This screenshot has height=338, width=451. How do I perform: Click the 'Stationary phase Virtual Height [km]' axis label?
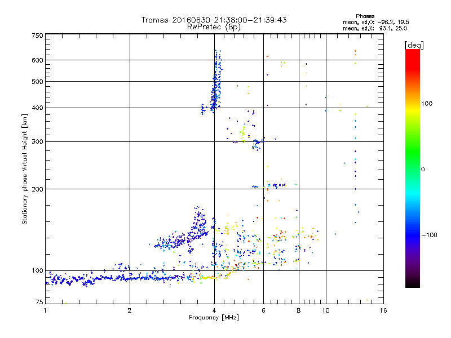(x=25, y=169)
